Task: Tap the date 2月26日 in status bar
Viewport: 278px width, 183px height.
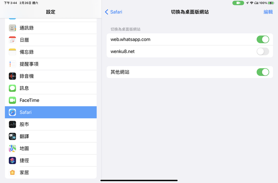Action: (x=25, y=3)
